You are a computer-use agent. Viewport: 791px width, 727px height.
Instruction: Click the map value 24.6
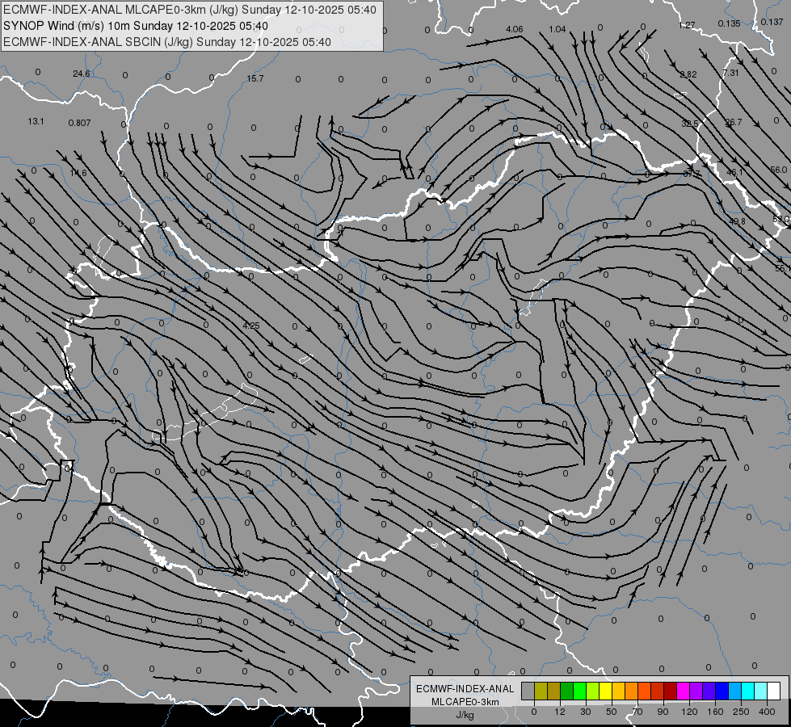tap(82, 74)
